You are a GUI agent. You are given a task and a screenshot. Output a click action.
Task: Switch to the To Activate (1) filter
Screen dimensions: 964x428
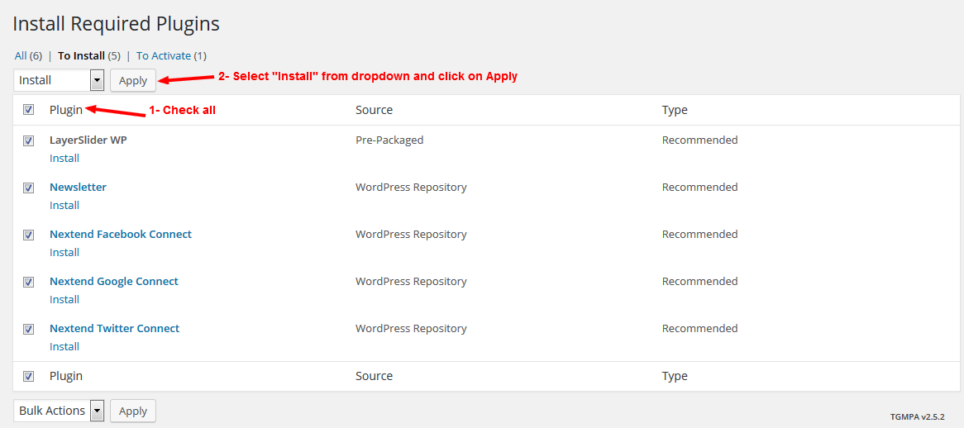point(171,55)
